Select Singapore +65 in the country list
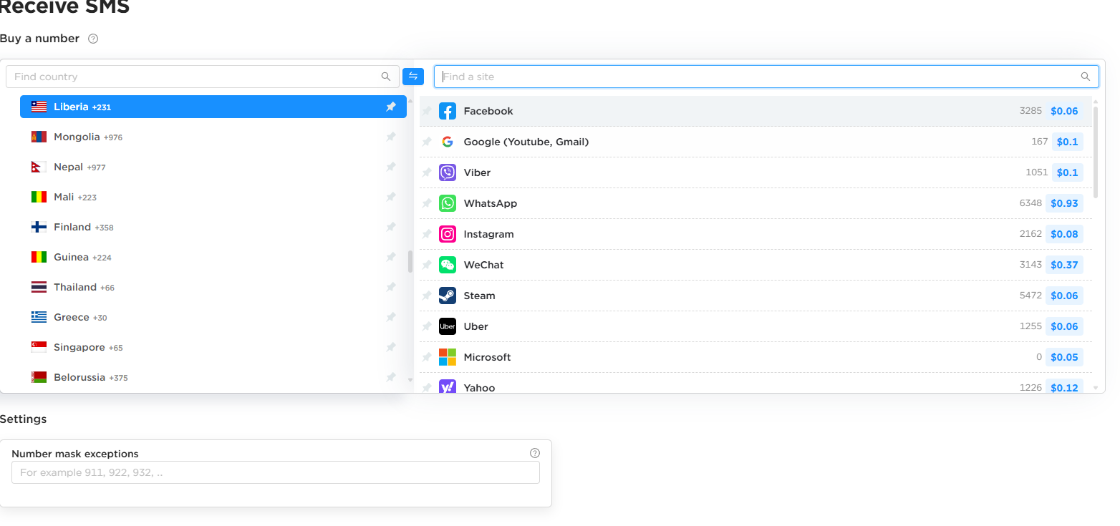Screen dimensions: 1120x526 coord(213,347)
